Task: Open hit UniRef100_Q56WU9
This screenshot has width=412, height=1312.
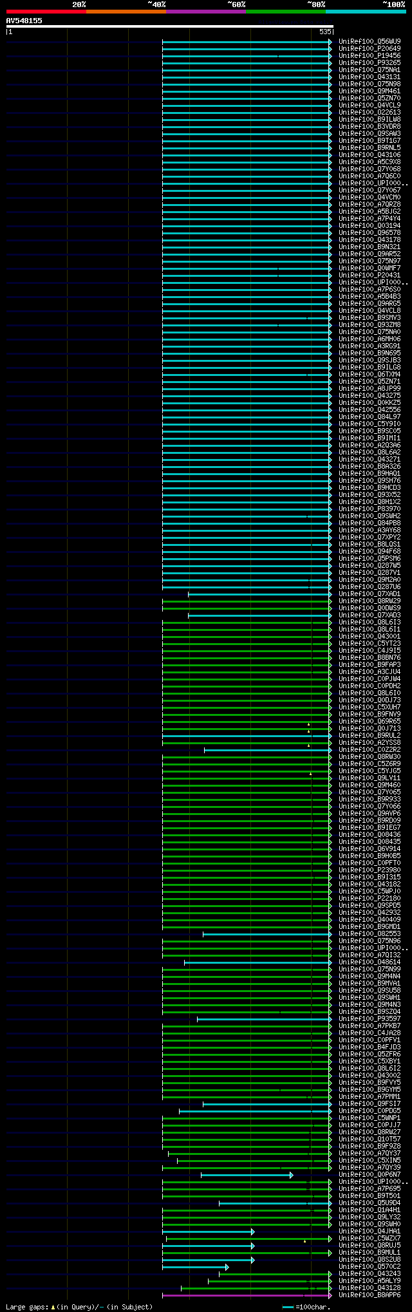Action: pyautogui.click(x=370, y=41)
